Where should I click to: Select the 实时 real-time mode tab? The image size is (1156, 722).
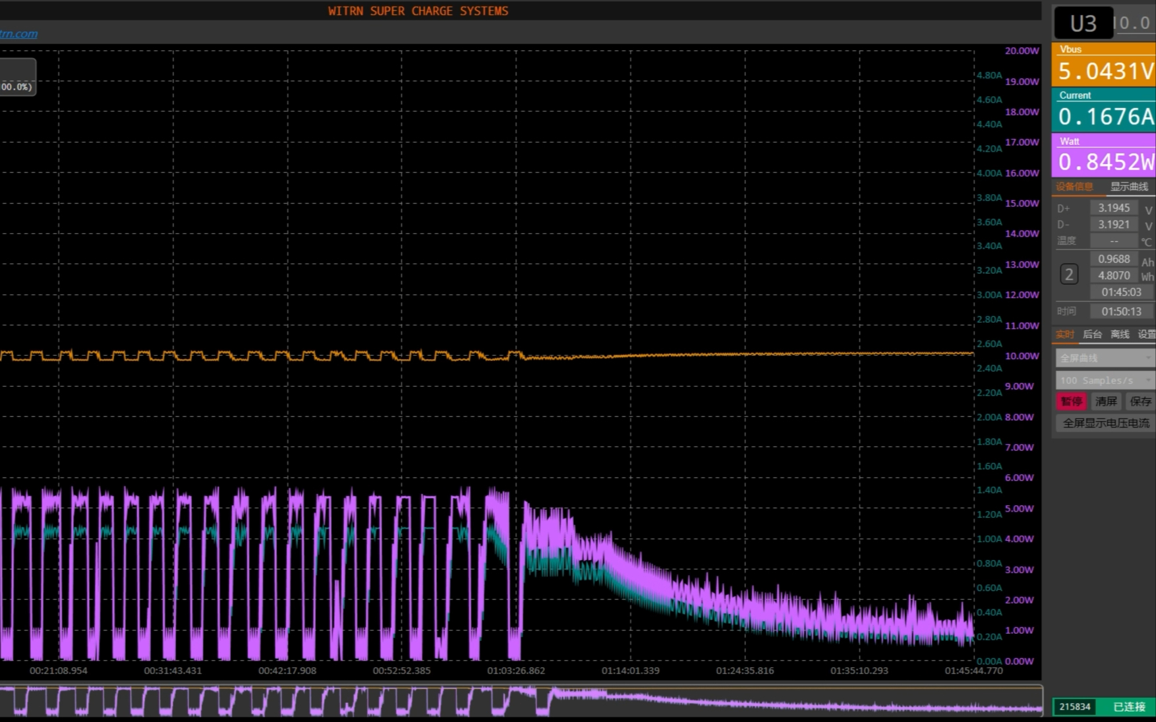[1064, 335]
